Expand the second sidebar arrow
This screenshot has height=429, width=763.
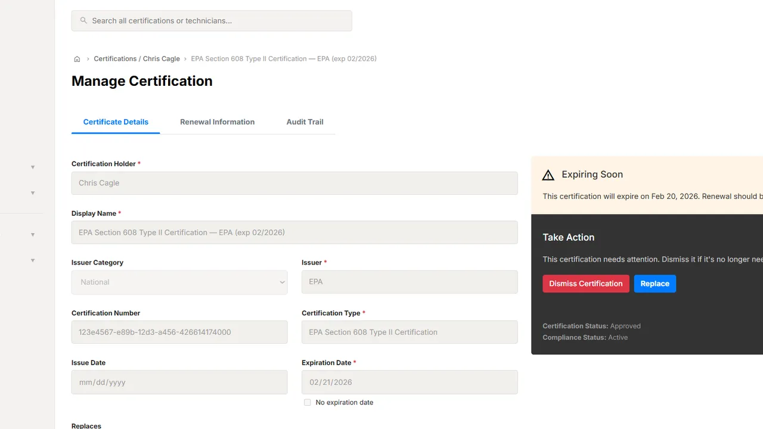coord(33,193)
